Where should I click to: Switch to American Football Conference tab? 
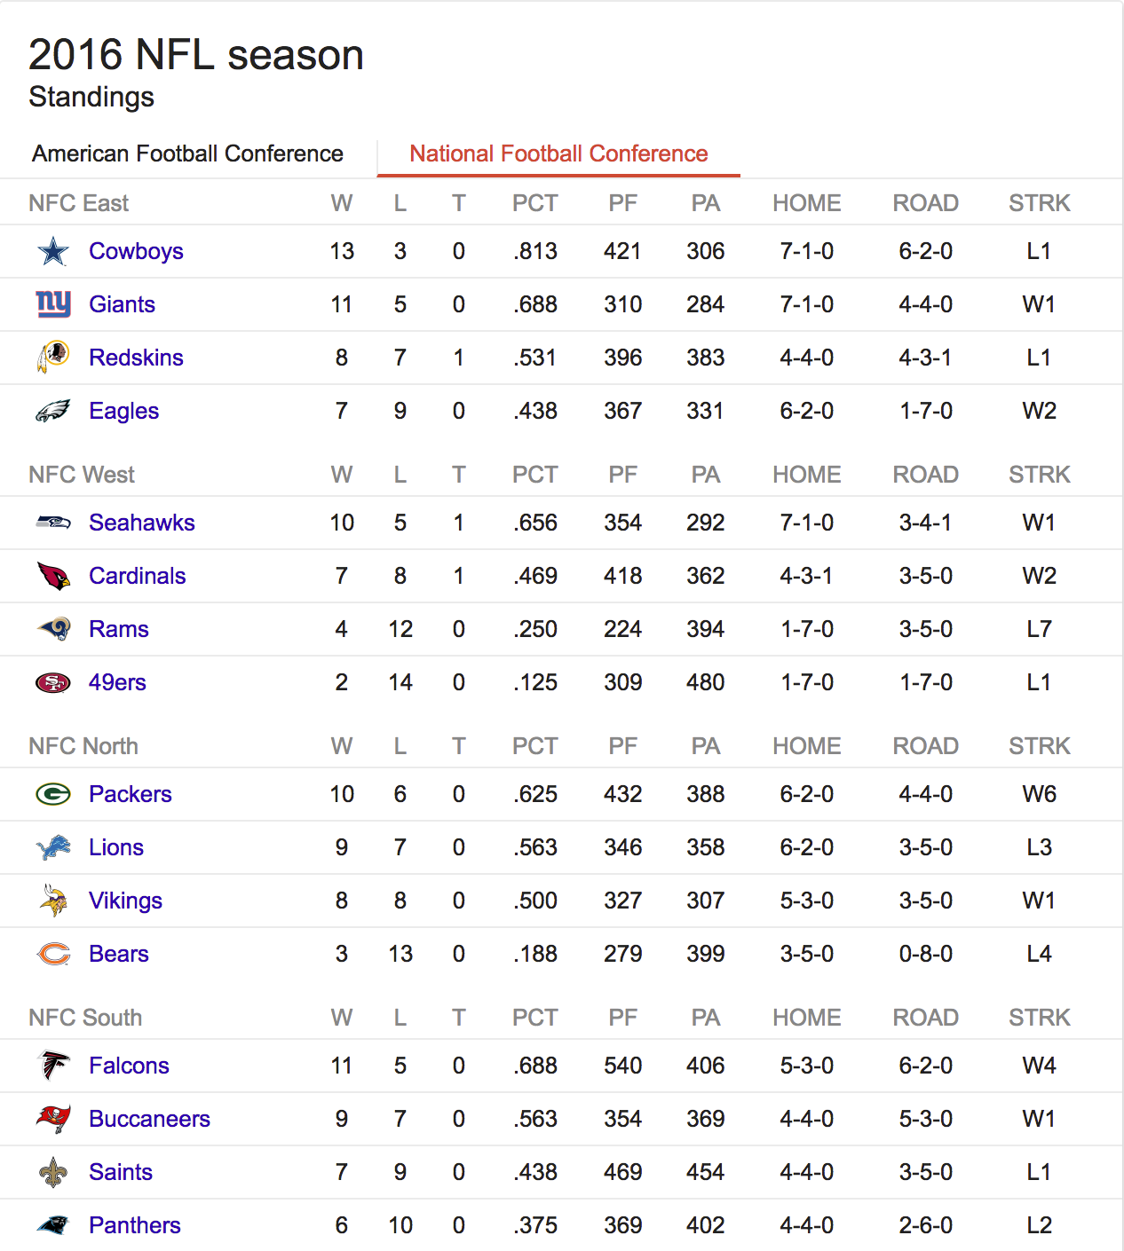(x=187, y=153)
